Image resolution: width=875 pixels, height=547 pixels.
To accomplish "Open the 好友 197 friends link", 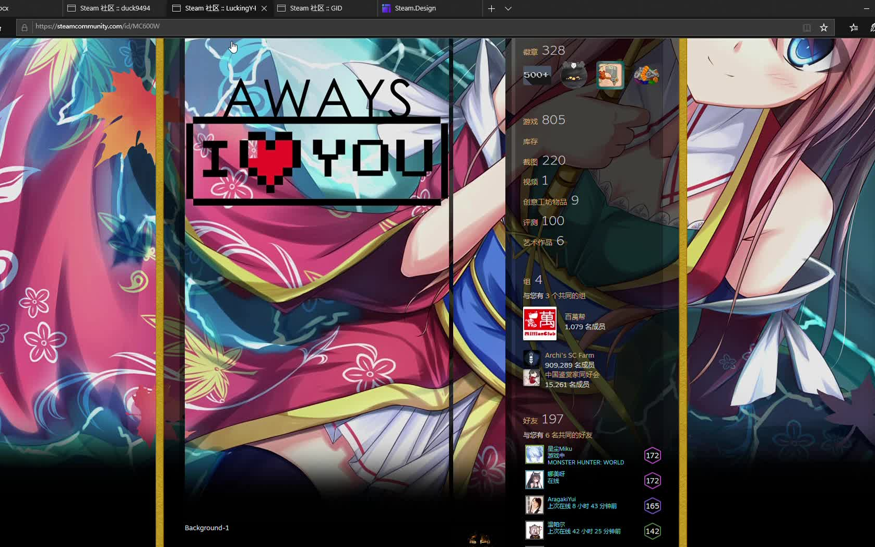I will 543,420.
